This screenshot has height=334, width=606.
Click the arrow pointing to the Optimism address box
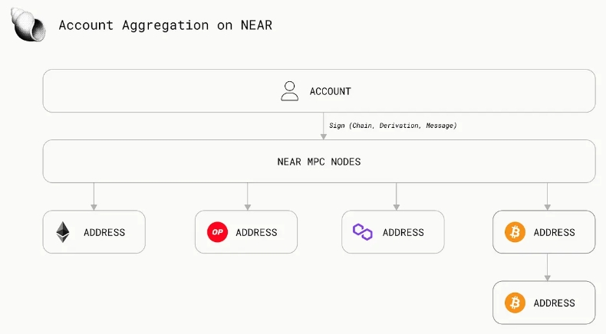pos(247,197)
